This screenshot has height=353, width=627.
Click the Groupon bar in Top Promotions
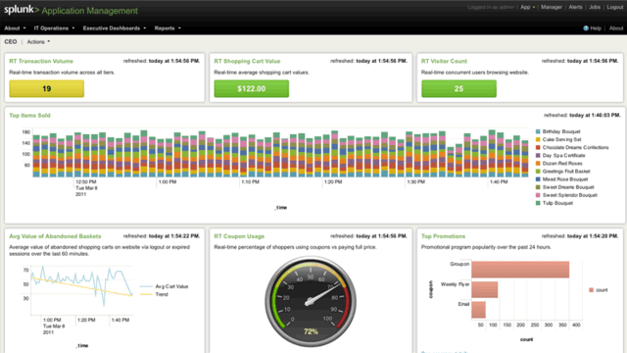click(520, 270)
